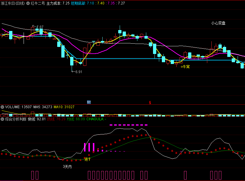Click the magenta dashed line above indicator peak

click(x=129, y=125)
